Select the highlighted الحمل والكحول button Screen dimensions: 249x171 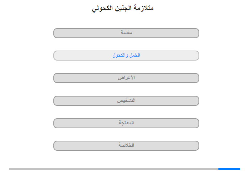(x=126, y=56)
